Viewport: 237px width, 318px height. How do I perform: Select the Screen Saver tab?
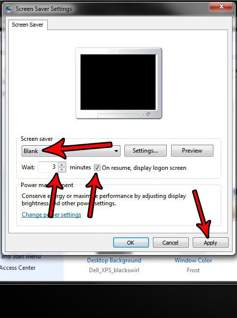pos(28,25)
